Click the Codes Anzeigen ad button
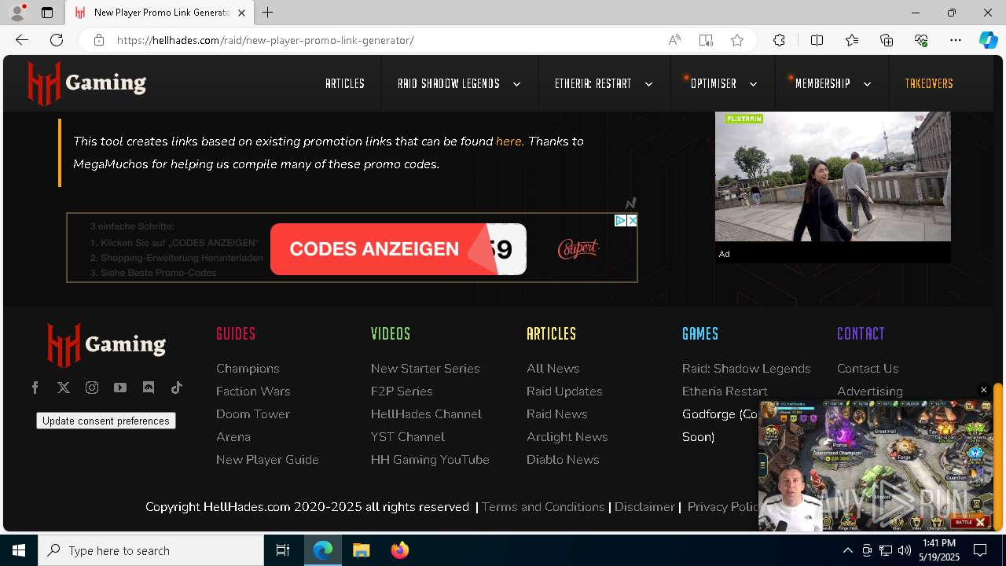Viewport: 1006px width, 566px height. pyautogui.click(x=398, y=249)
